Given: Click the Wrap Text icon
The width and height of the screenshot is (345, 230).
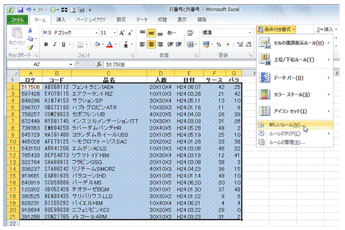Looking at the screenshot, I should coord(190,33).
